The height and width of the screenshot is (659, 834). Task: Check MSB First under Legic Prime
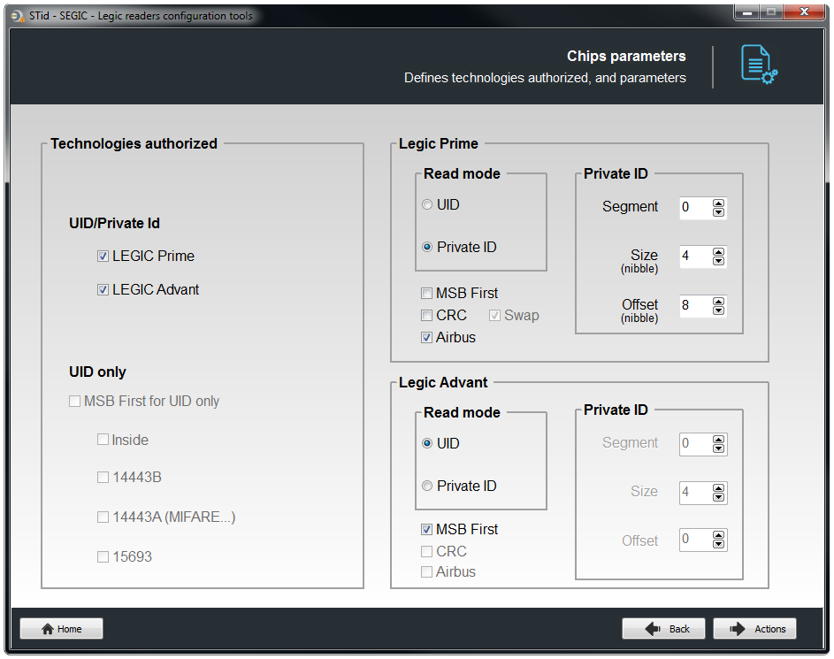click(x=426, y=293)
